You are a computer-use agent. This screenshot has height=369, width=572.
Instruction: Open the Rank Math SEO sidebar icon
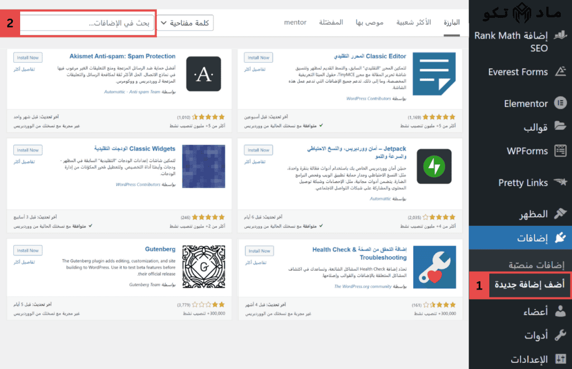coord(560,35)
